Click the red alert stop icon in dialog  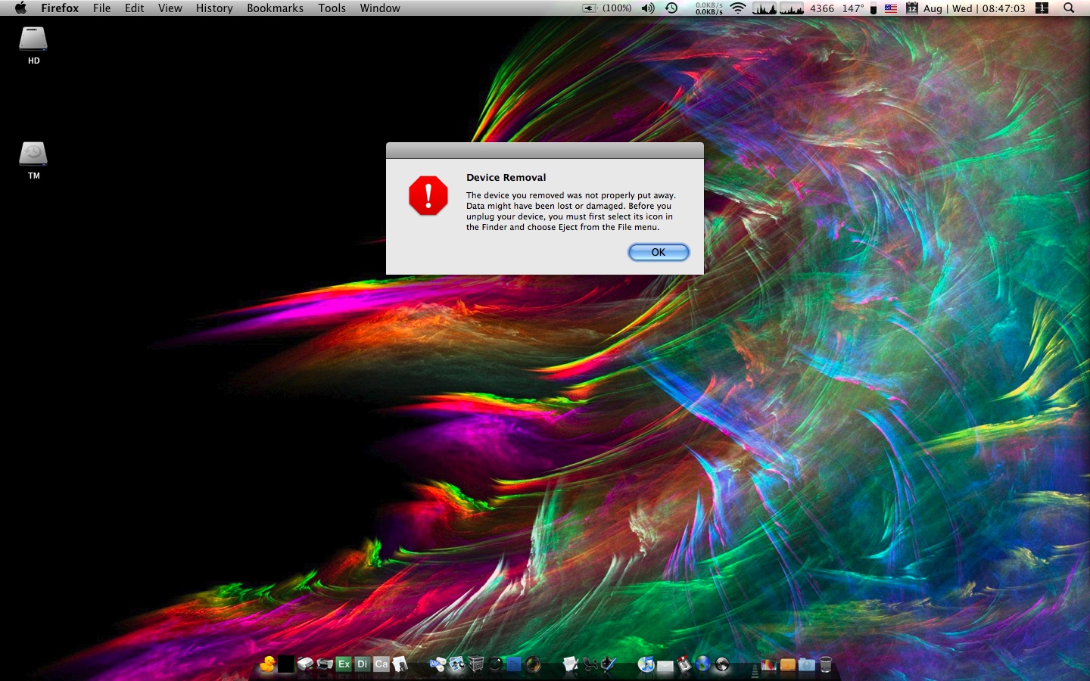428,196
